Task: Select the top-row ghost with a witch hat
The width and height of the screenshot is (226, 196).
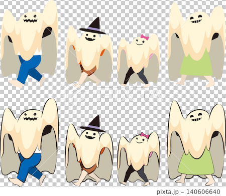Action: click(89, 53)
